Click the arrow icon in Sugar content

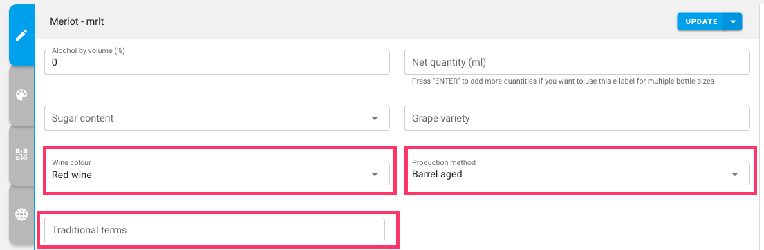click(x=375, y=118)
